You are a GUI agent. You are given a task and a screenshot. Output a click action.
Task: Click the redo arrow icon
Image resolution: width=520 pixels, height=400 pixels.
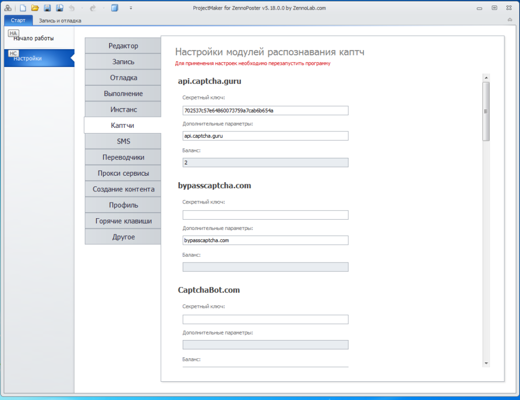click(x=93, y=8)
